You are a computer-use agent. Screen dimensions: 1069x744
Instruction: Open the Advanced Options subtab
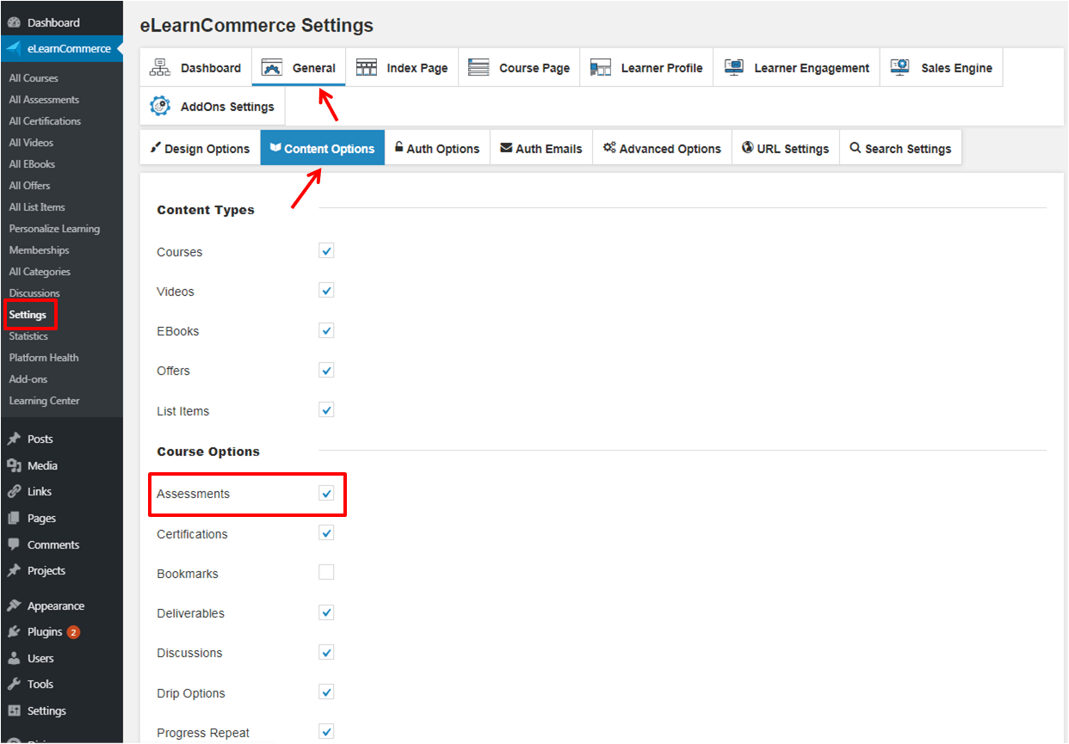pyautogui.click(x=662, y=148)
